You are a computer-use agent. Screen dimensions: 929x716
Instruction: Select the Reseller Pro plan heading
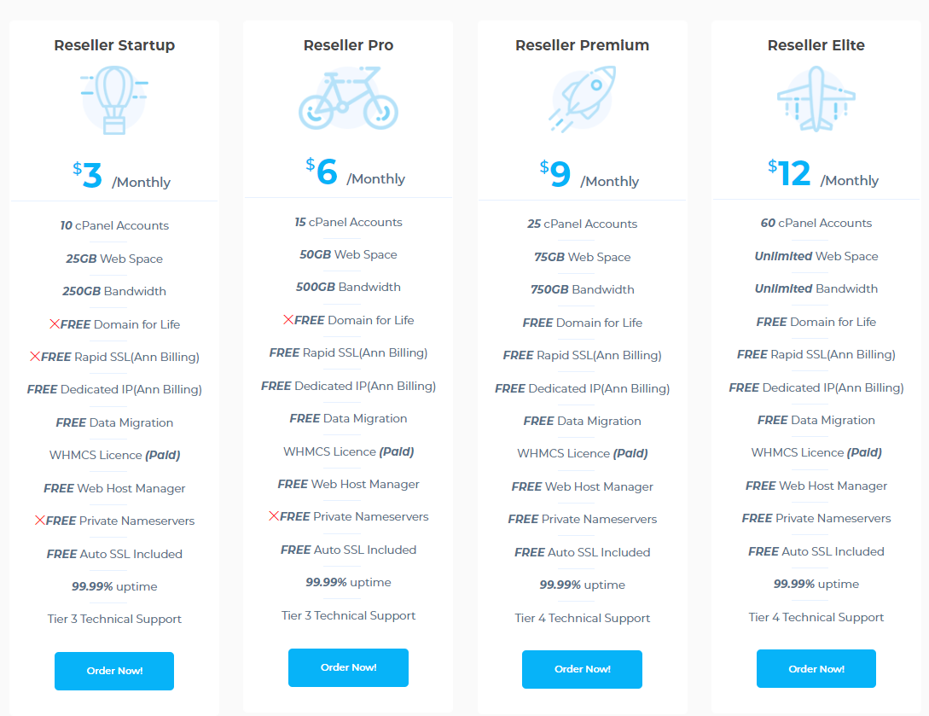(348, 44)
